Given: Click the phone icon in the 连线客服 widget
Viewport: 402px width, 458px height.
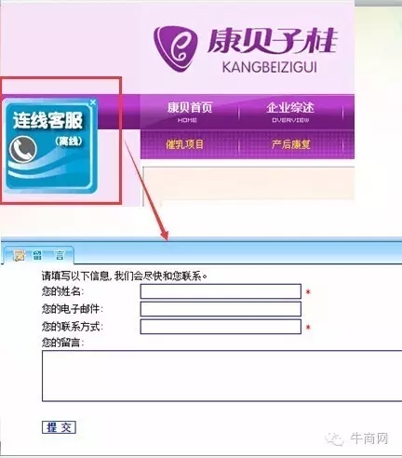Looking at the screenshot, I should pos(23,149).
